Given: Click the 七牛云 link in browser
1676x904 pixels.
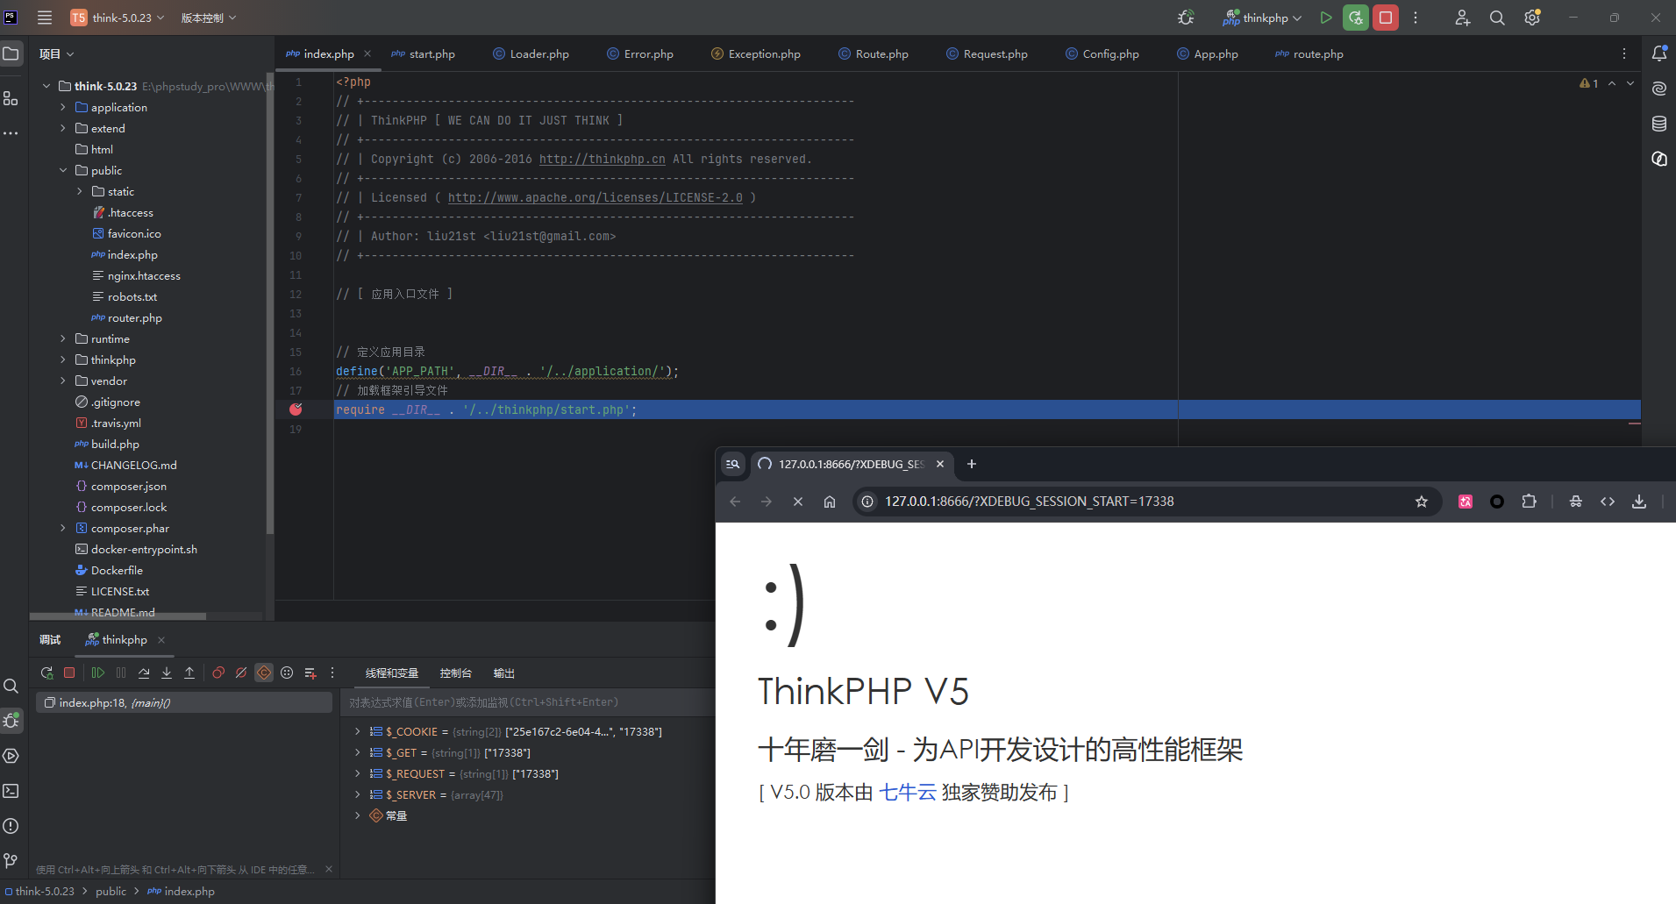Looking at the screenshot, I should pos(908,792).
